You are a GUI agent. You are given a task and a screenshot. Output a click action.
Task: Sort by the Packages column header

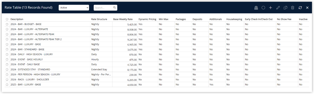pyautogui.click(x=181, y=19)
